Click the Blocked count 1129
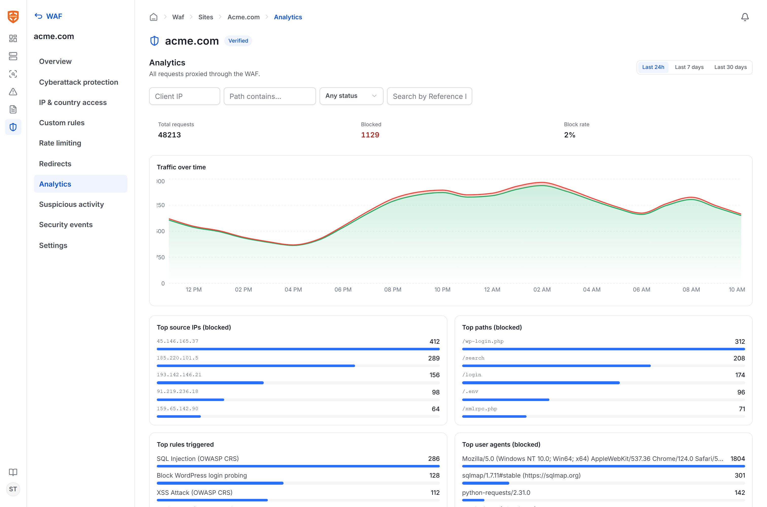This screenshot has width=767, height=507. pos(370,135)
